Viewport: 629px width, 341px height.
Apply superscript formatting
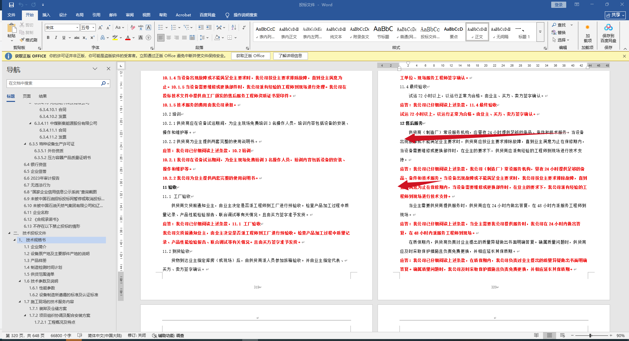point(93,38)
